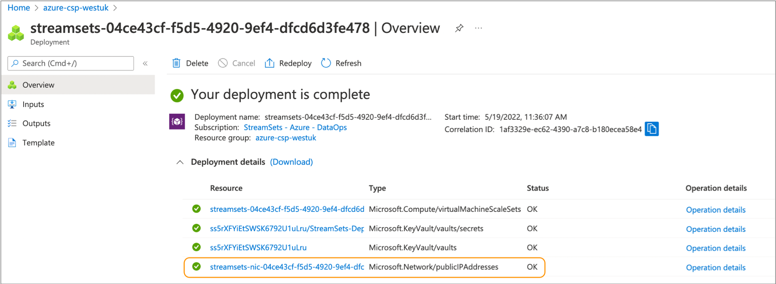Open streamsets-nic-04ce43cf public IP resource

pyautogui.click(x=287, y=267)
